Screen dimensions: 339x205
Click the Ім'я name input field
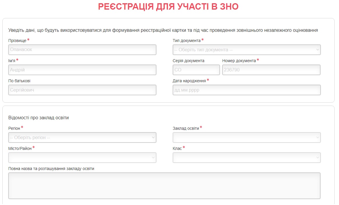point(82,70)
